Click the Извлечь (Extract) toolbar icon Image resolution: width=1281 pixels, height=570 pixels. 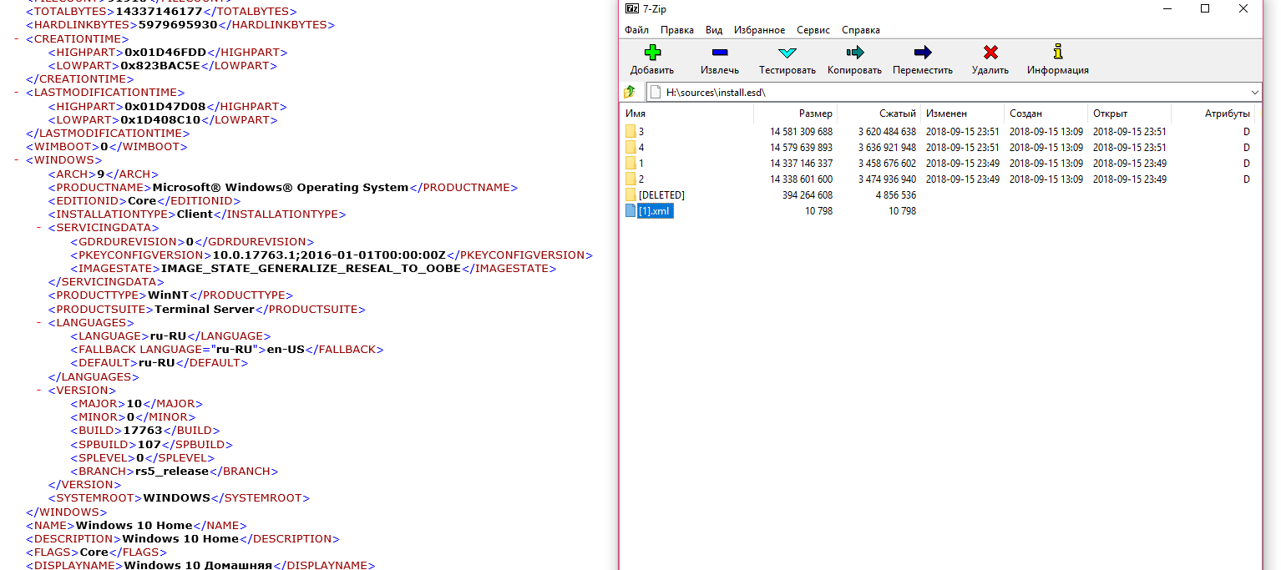pyautogui.click(x=719, y=53)
